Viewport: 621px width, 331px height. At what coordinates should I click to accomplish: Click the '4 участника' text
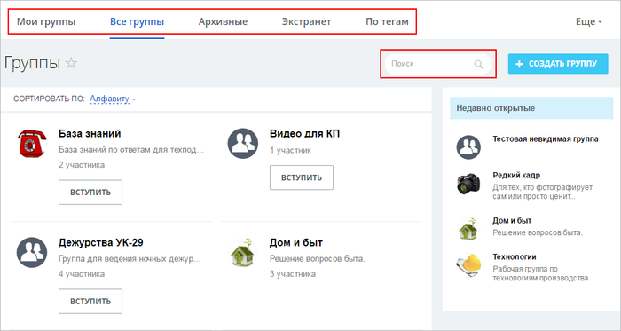[x=82, y=274]
